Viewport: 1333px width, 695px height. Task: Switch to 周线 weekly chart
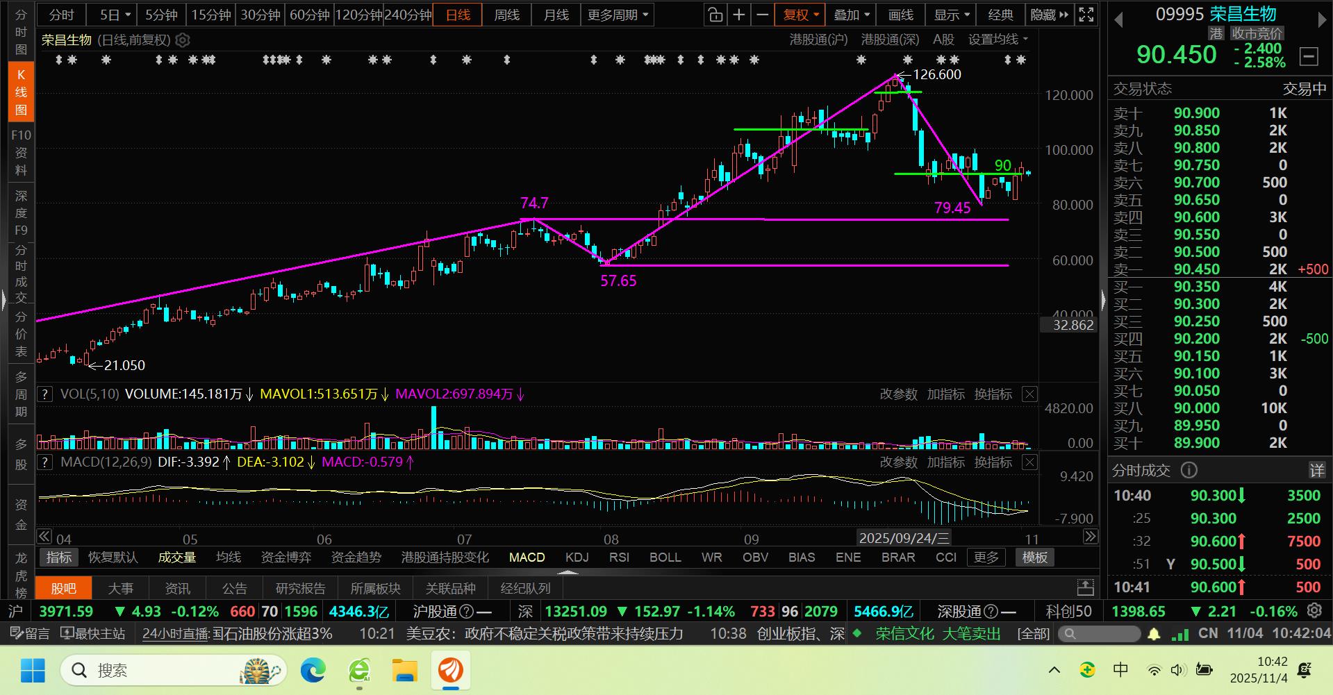(507, 15)
